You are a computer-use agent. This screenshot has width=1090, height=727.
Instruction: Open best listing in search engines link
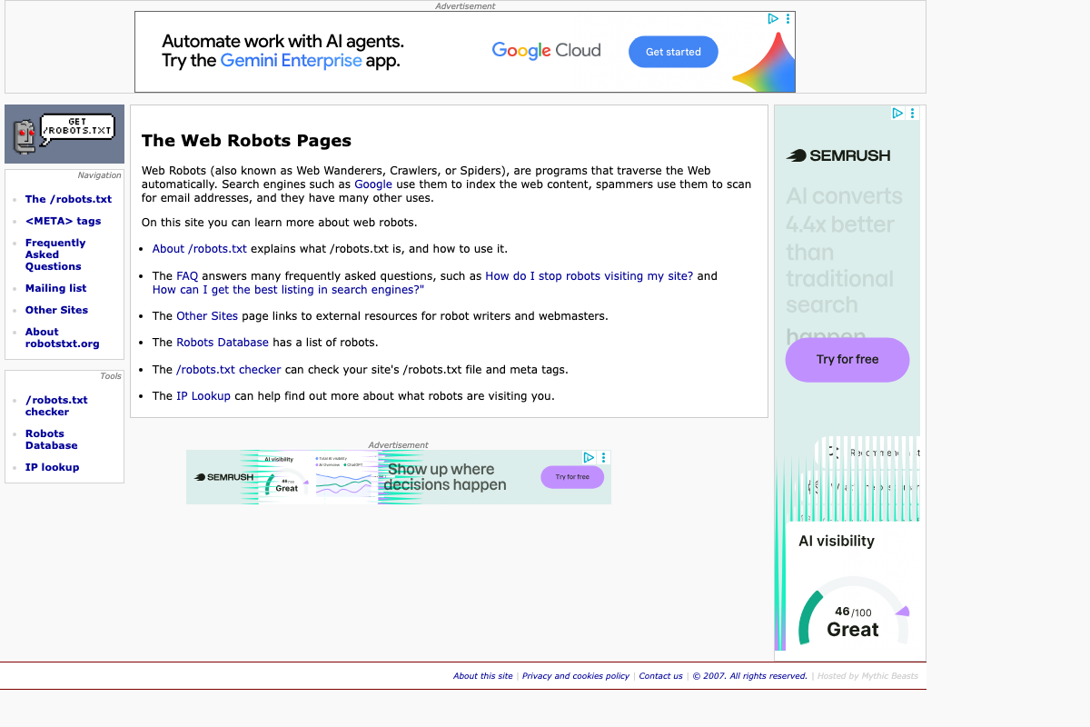pos(288,290)
